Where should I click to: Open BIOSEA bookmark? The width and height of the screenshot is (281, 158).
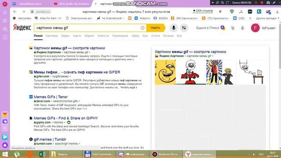pyautogui.click(x=161, y=18)
